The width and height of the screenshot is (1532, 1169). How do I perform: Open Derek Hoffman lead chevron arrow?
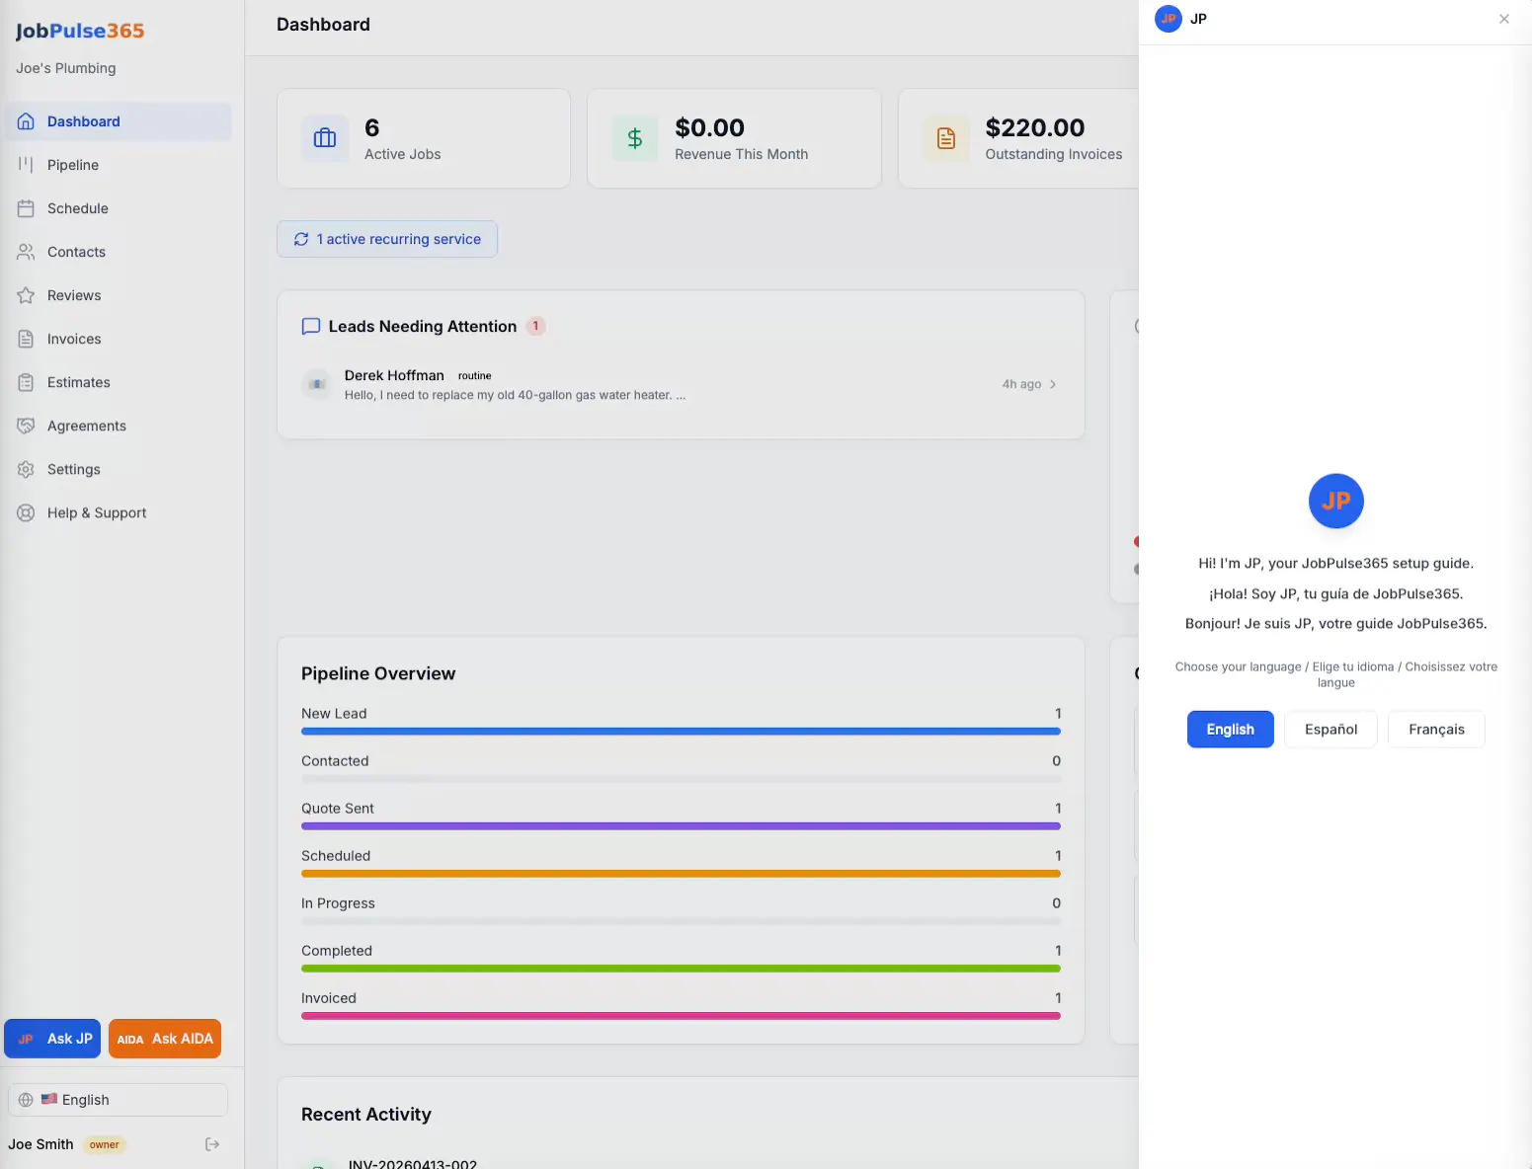(x=1053, y=384)
